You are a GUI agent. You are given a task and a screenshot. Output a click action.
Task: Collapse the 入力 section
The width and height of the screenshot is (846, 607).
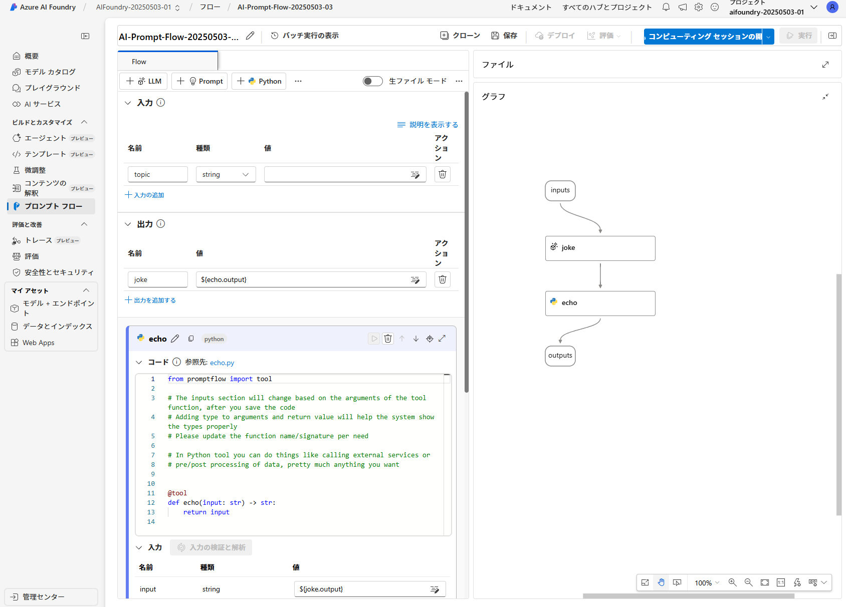pos(128,103)
